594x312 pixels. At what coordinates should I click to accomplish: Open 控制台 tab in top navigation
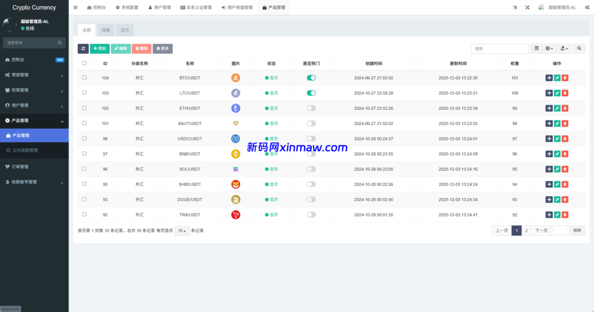coord(96,7)
